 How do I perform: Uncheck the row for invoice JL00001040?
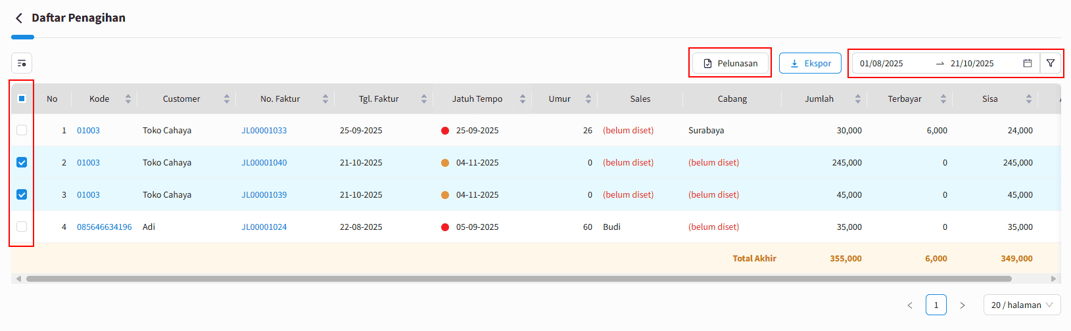point(22,162)
